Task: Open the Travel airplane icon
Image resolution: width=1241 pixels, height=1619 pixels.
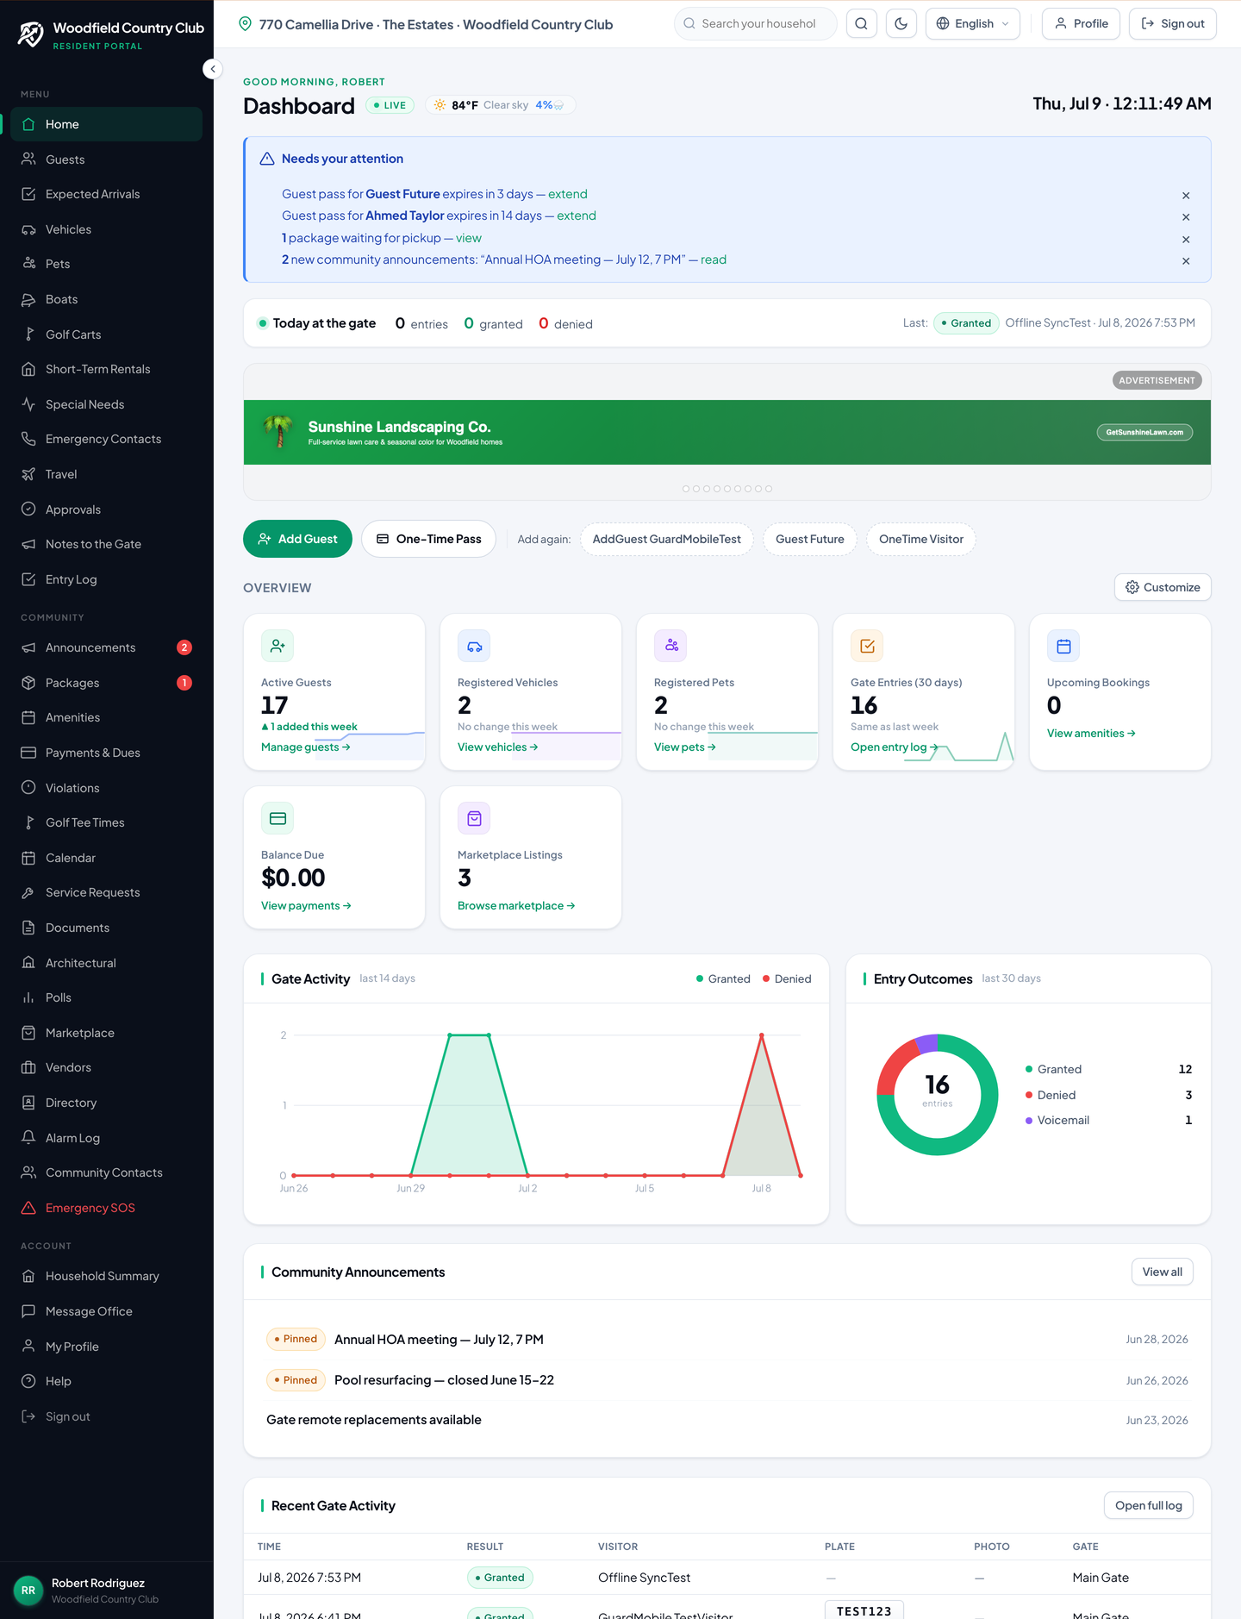Action: [28, 474]
